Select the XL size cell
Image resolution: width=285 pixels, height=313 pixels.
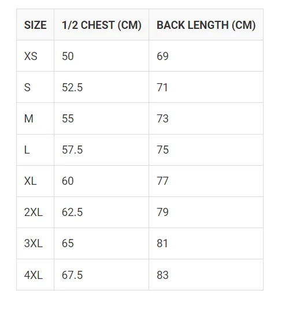click(x=35, y=181)
